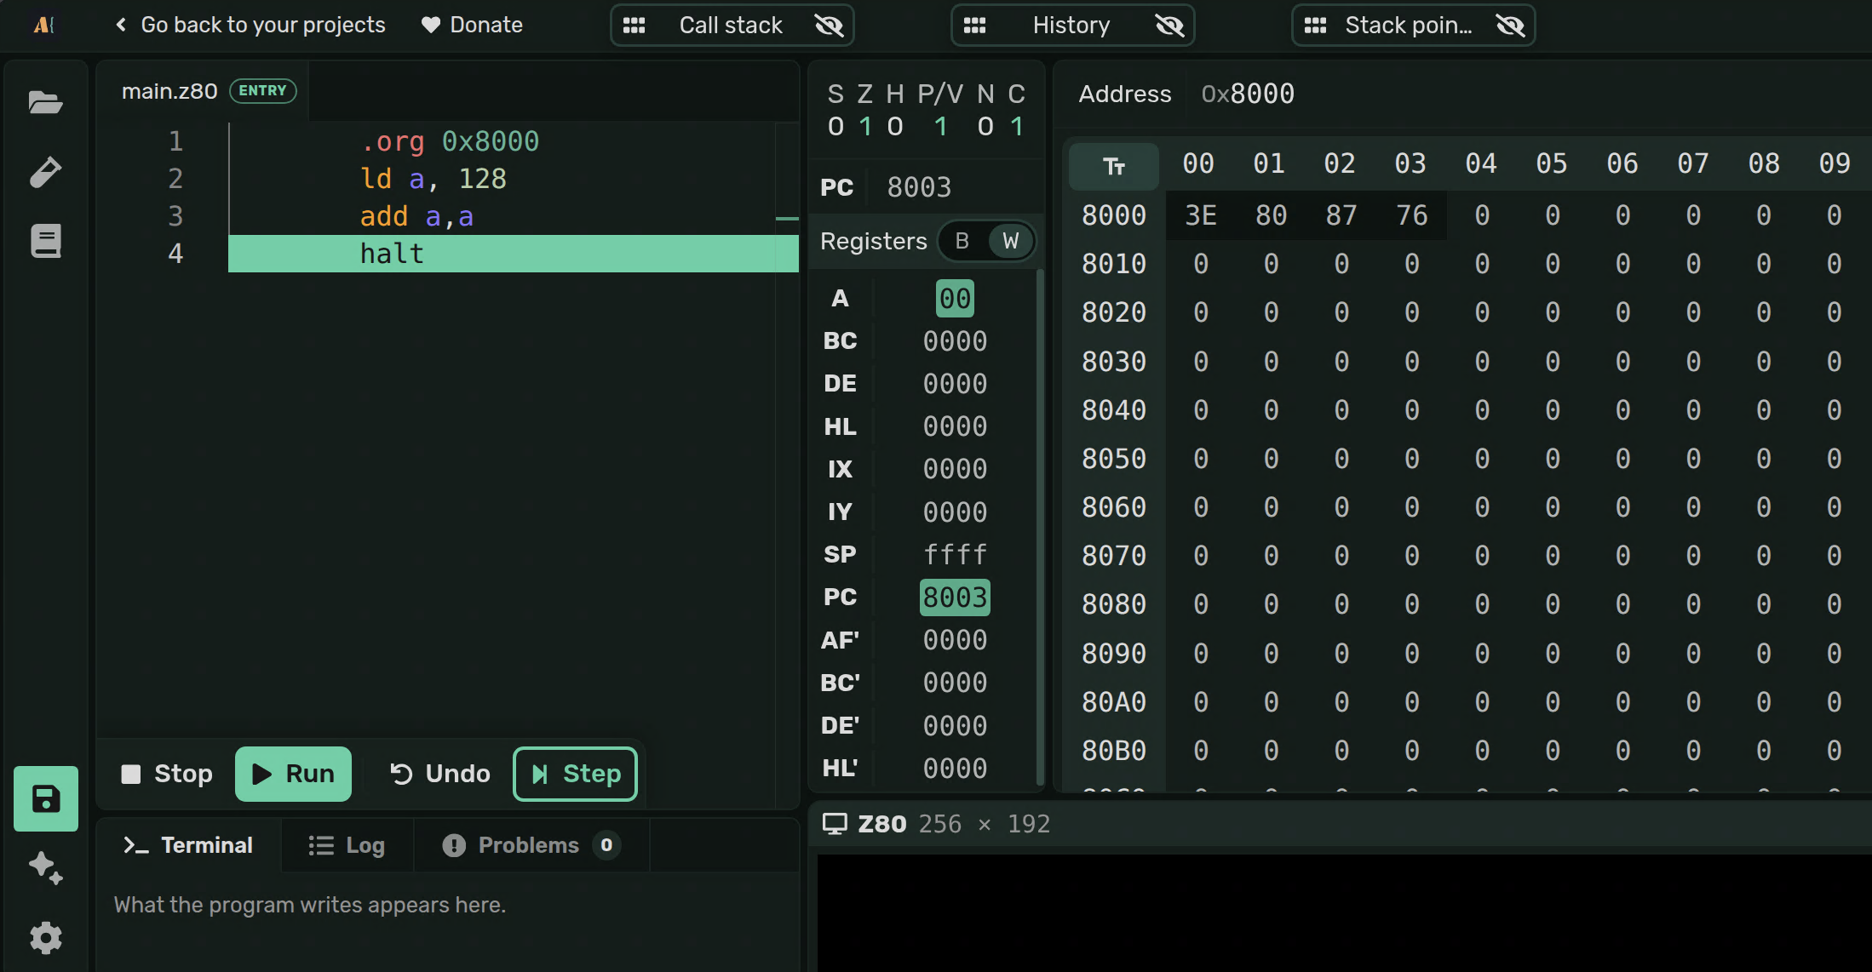Click the Donate link
1872x972 pixels.
coord(472,25)
